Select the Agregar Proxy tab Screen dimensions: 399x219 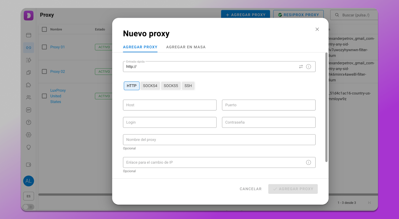(140, 47)
